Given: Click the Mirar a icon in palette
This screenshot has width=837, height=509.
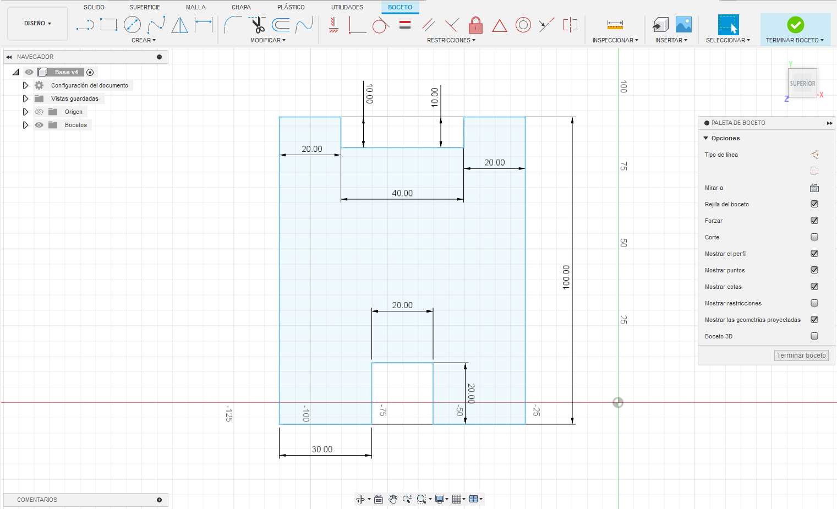Looking at the screenshot, I should [x=814, y=188].
